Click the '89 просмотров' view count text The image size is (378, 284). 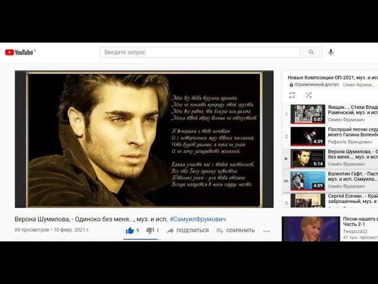(32, 230)
